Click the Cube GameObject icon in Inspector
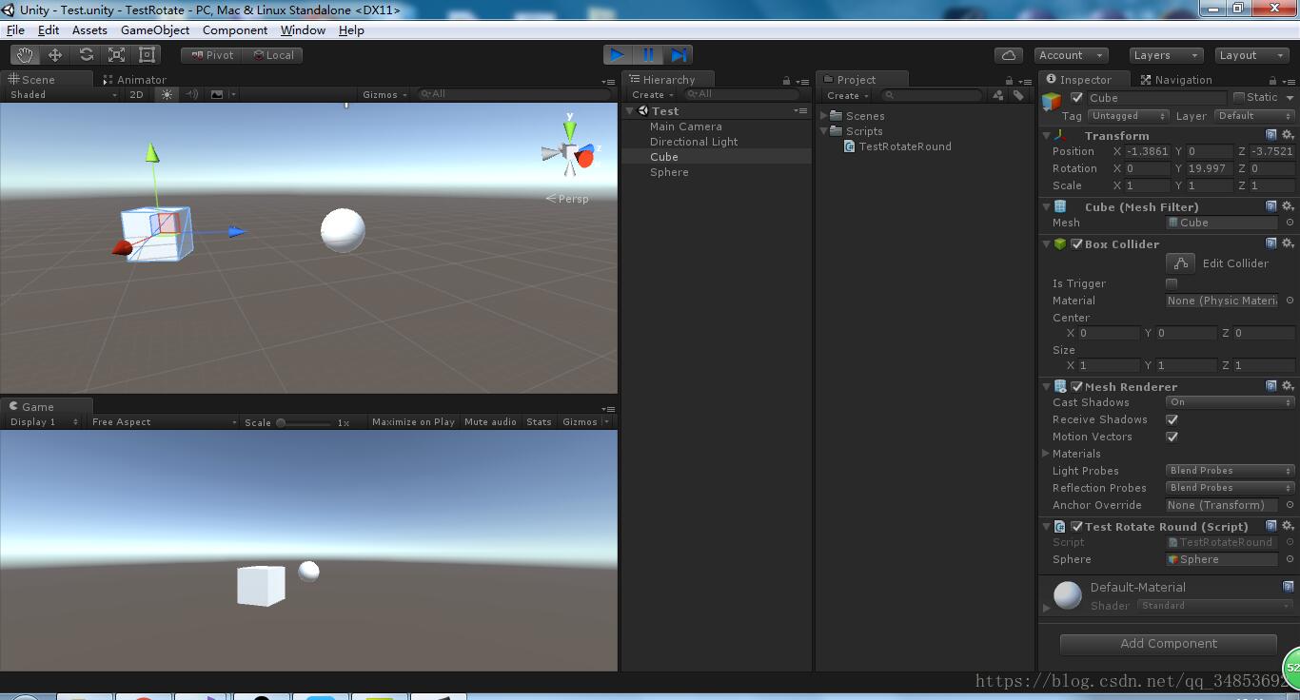This screenshot has height=700, width=1300. (x=1052, y=101)
